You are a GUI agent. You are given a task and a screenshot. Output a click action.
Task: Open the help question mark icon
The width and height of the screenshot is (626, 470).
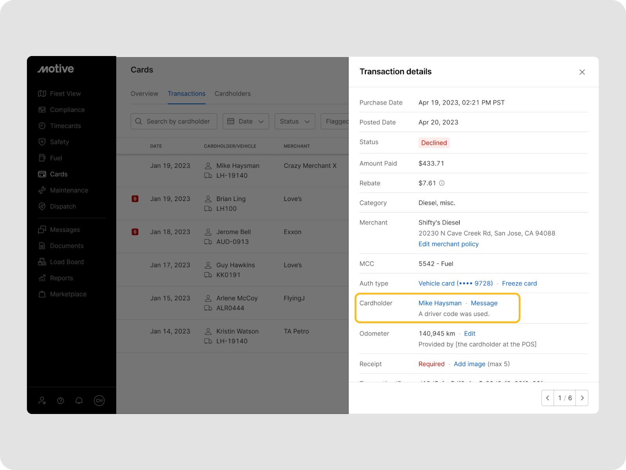coord(61,400)
